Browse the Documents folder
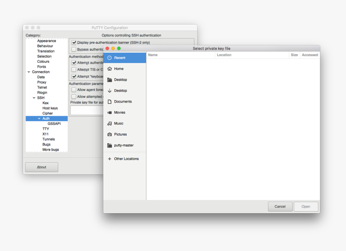Image resolution: width=346 pixels, height=251 pixels. (122, 101)
